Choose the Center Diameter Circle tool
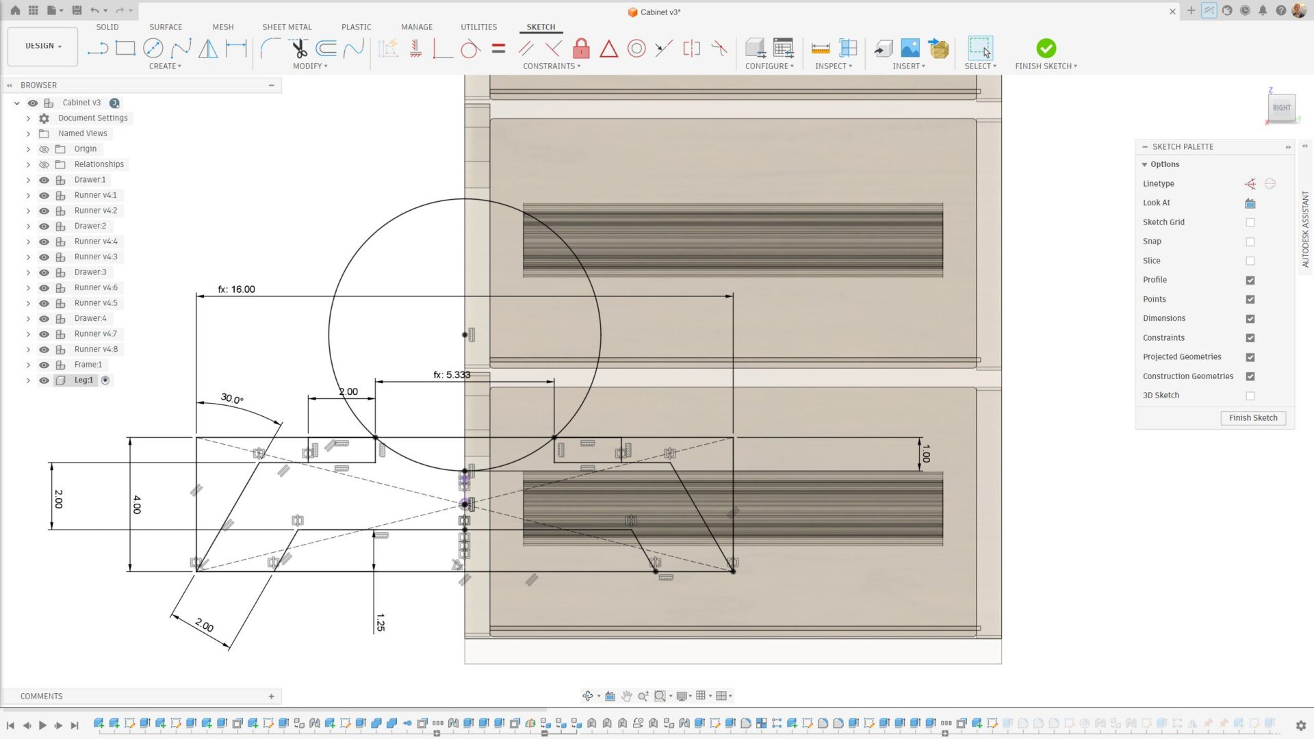Image resolution: width=1314 pixels, height=739 pixels. (153, 49)
